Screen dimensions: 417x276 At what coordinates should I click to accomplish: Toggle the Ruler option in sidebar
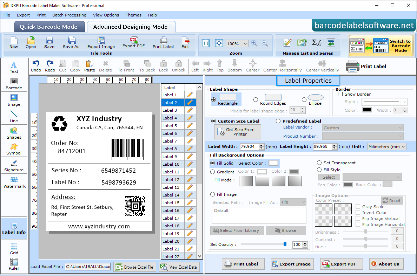tap(14, 264)
